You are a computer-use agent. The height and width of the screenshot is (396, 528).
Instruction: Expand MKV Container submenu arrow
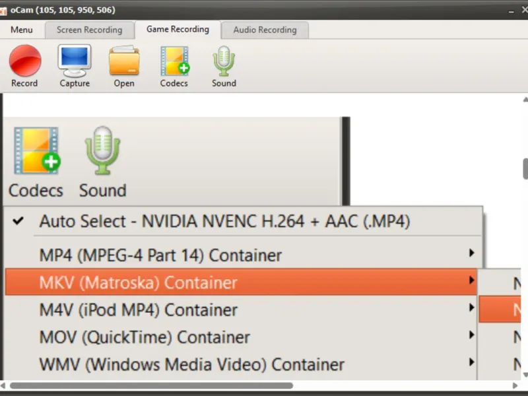point(472,280)
